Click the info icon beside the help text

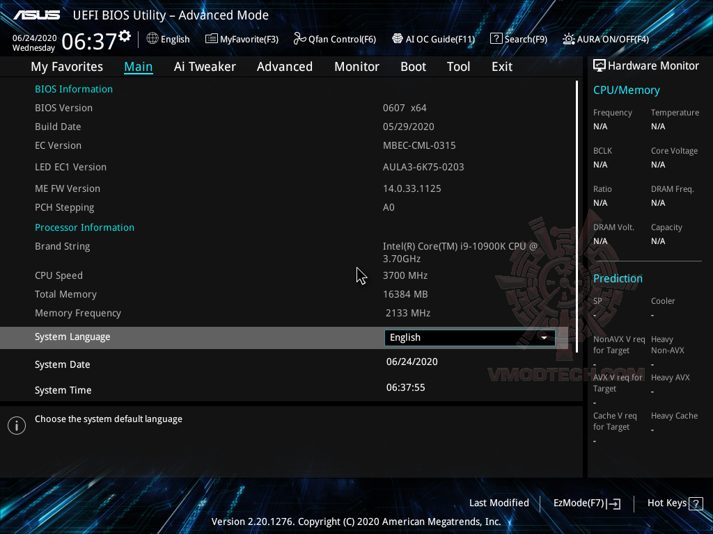(16, 425)
